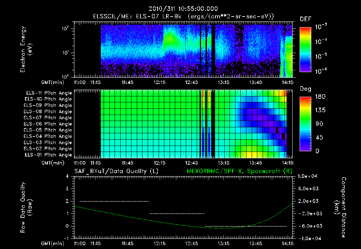Select the ELS-03 Pitch Angle row label

[48, 143]
